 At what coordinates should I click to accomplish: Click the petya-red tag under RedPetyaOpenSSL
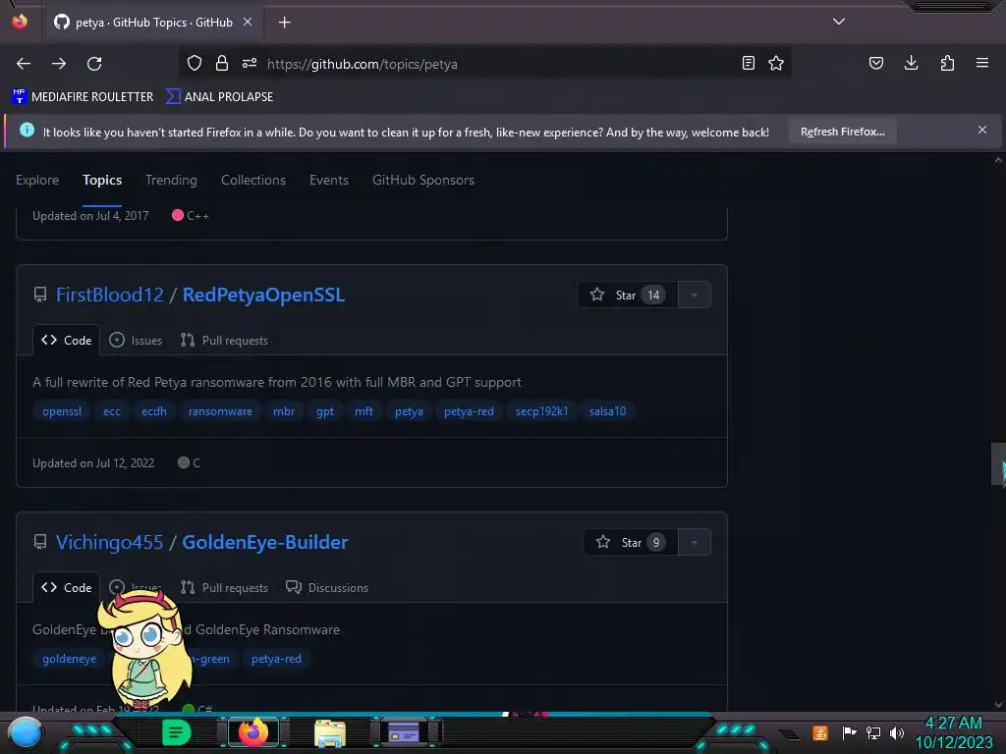(x=469, y=411)
